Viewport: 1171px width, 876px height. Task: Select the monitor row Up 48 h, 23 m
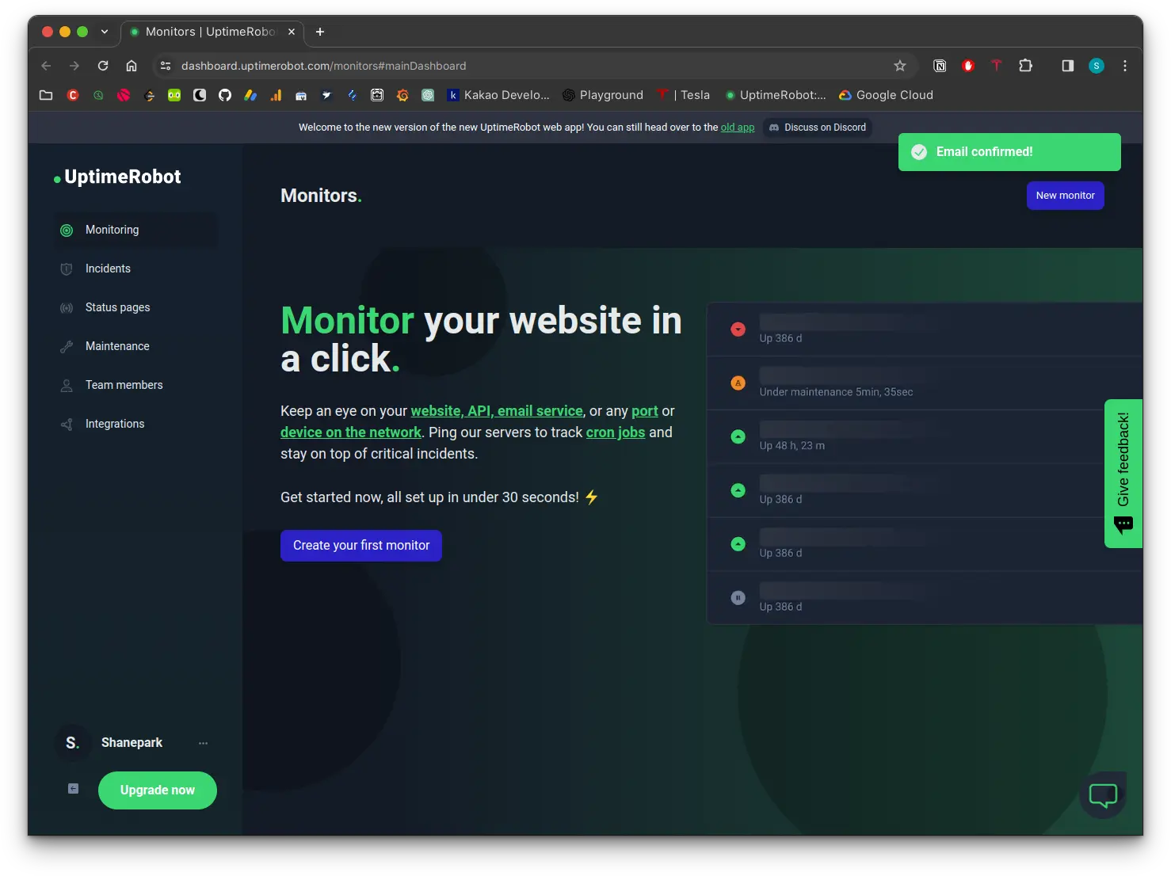click(925, 437)
